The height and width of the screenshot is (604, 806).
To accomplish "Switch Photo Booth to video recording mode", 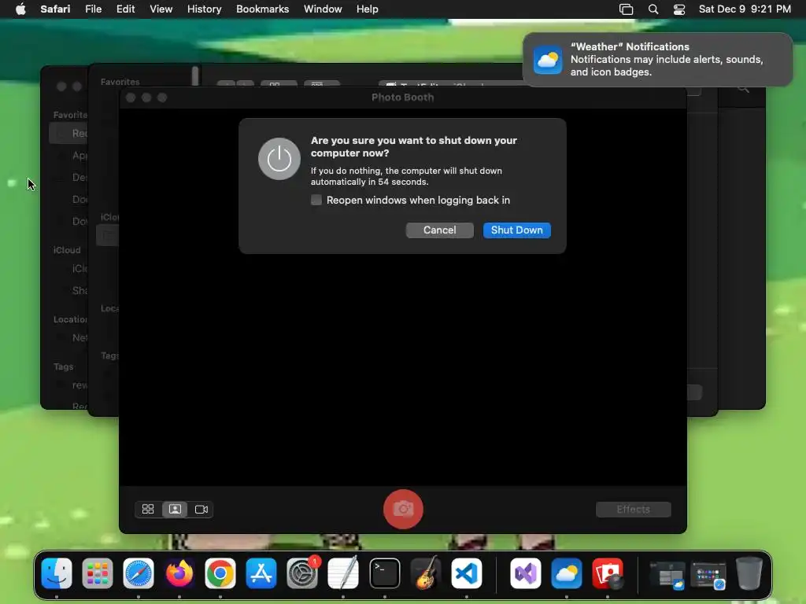I will point(201,509).
